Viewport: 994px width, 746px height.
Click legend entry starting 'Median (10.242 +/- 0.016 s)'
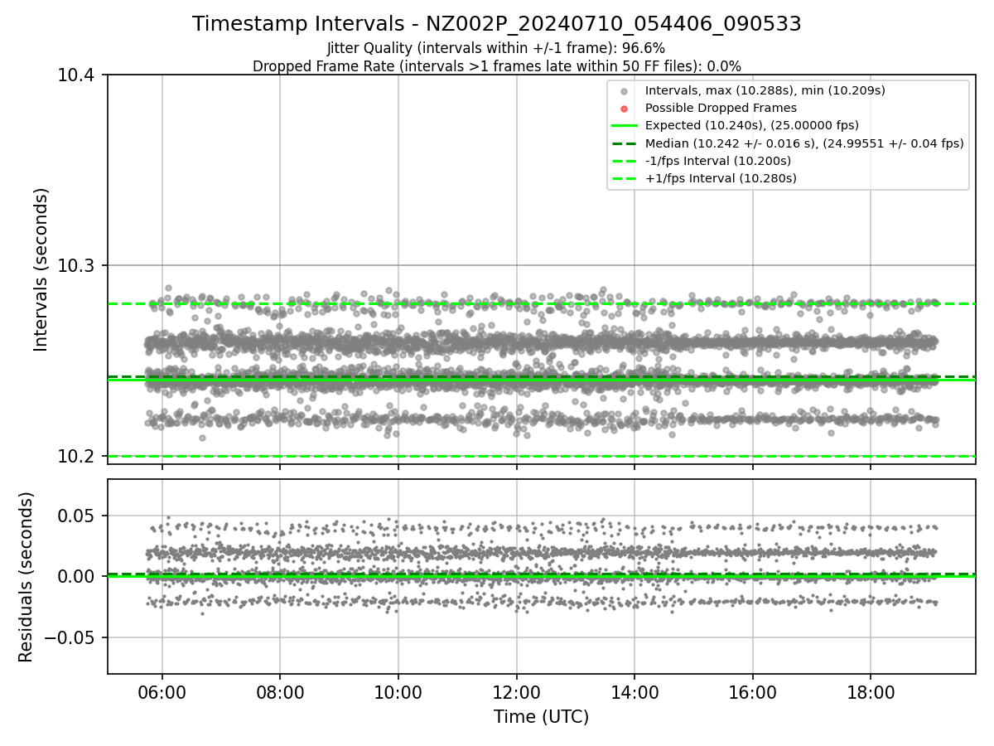coord(804,143)
